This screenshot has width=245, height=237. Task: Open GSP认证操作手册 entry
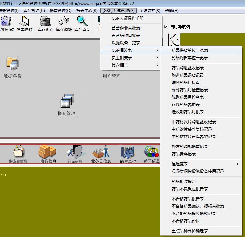coord(128,18)
